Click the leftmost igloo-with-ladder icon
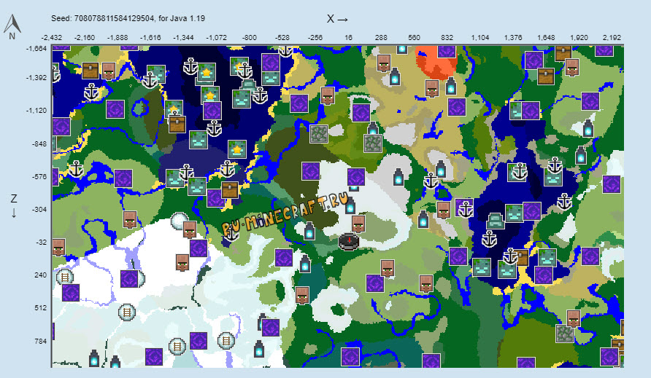The height and width of the screenshot is (378, 651). tap(65, 277)
